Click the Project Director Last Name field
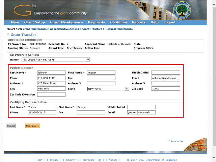This screenshot has height=162, width=216. 51,73
